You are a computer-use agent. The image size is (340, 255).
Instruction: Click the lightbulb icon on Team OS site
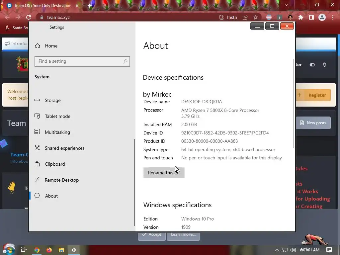click(324, 65)
